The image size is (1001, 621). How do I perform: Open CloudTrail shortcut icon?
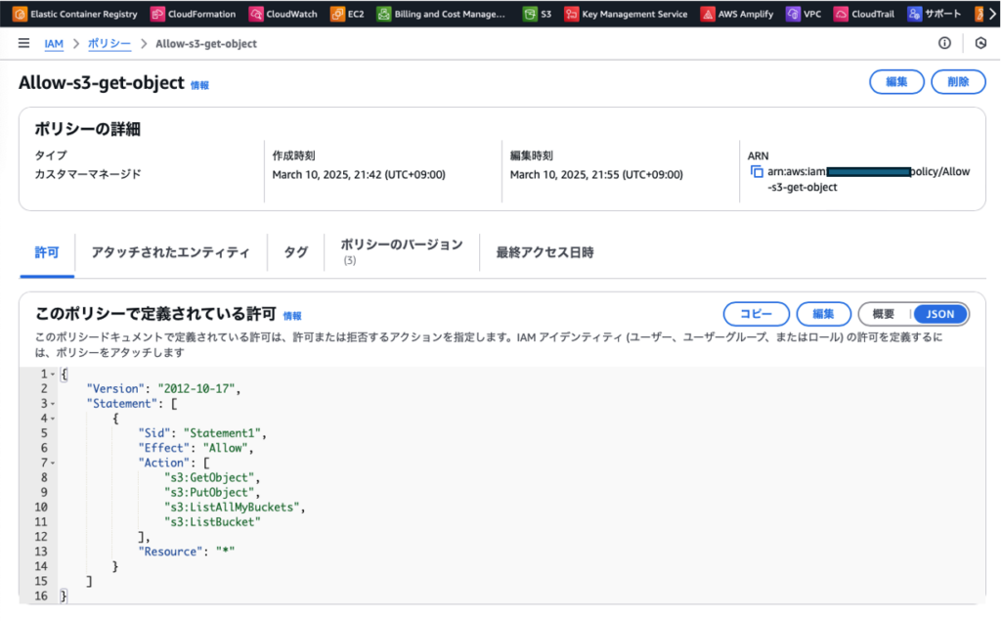tap(841, 14)
